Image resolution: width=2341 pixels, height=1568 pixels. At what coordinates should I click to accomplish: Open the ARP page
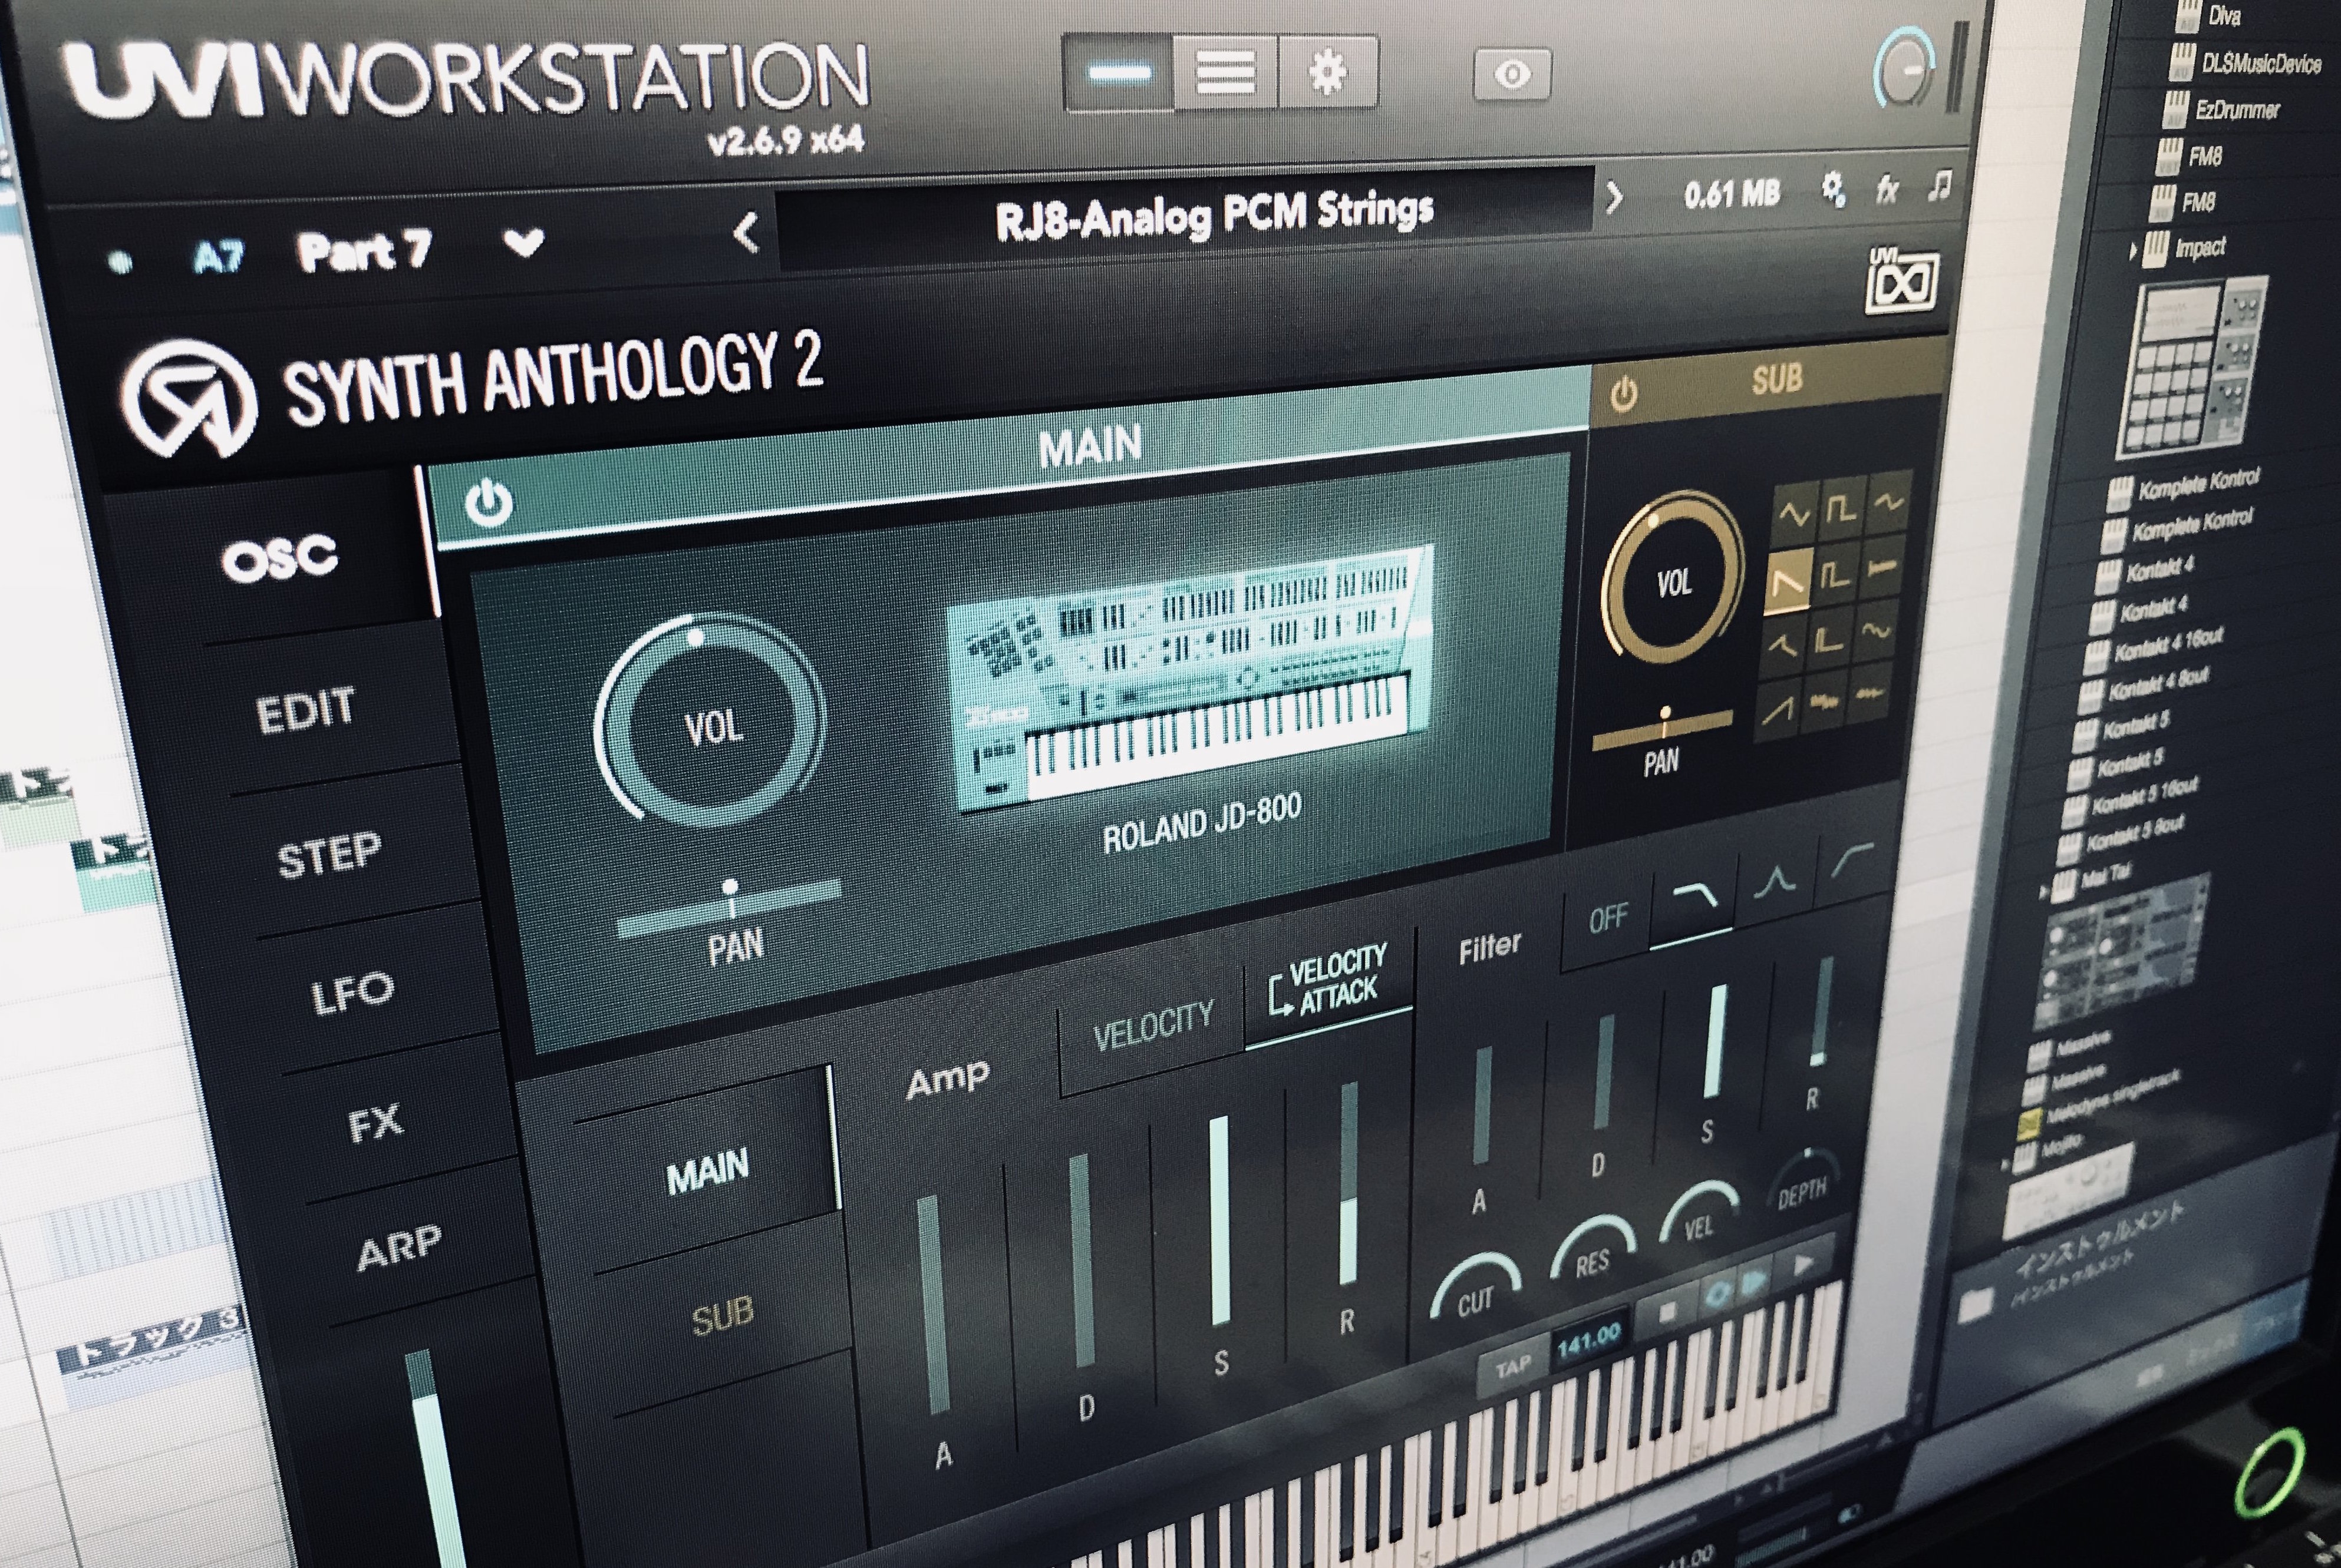pyautogui.click(x=399, y=1247)
